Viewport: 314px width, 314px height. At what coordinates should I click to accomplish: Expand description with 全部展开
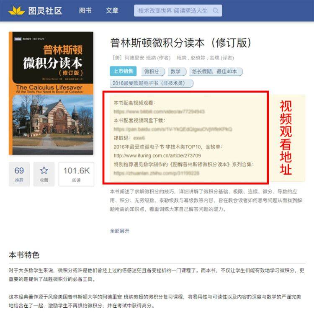coord(120,231)
